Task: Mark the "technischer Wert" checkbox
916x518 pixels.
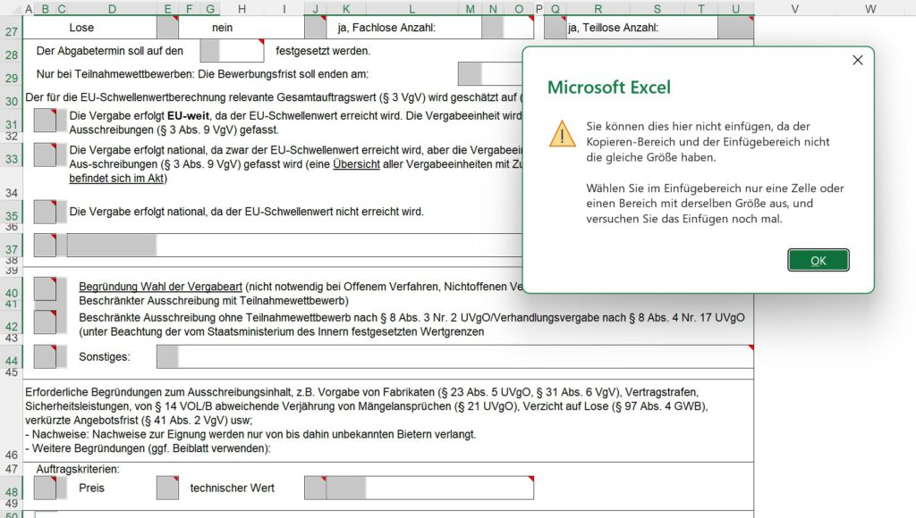Action: pyautogui.click(x=167, y=488)
